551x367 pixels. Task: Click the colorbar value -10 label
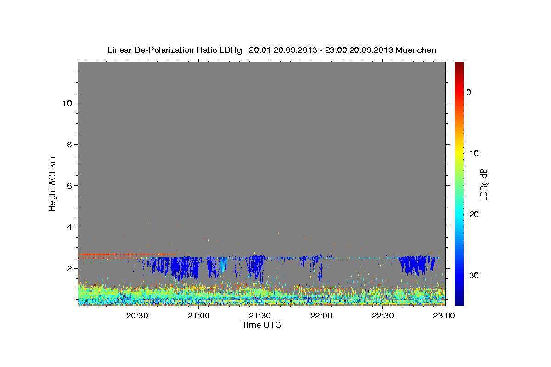(x=472, y=153)
